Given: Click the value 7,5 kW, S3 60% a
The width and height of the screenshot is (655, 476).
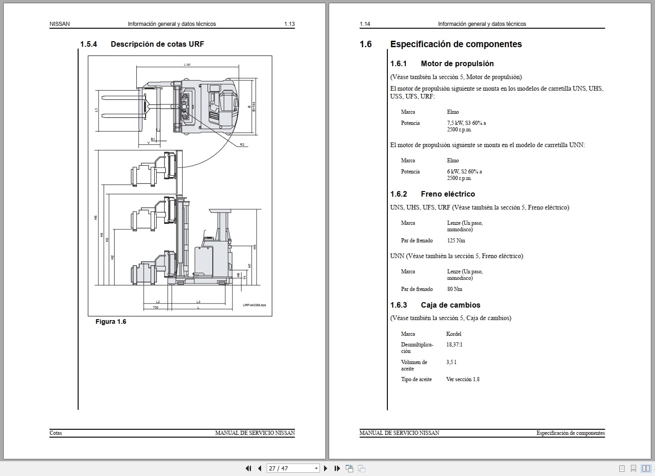Looking at the screenshot, I should (x=466, y=123).
